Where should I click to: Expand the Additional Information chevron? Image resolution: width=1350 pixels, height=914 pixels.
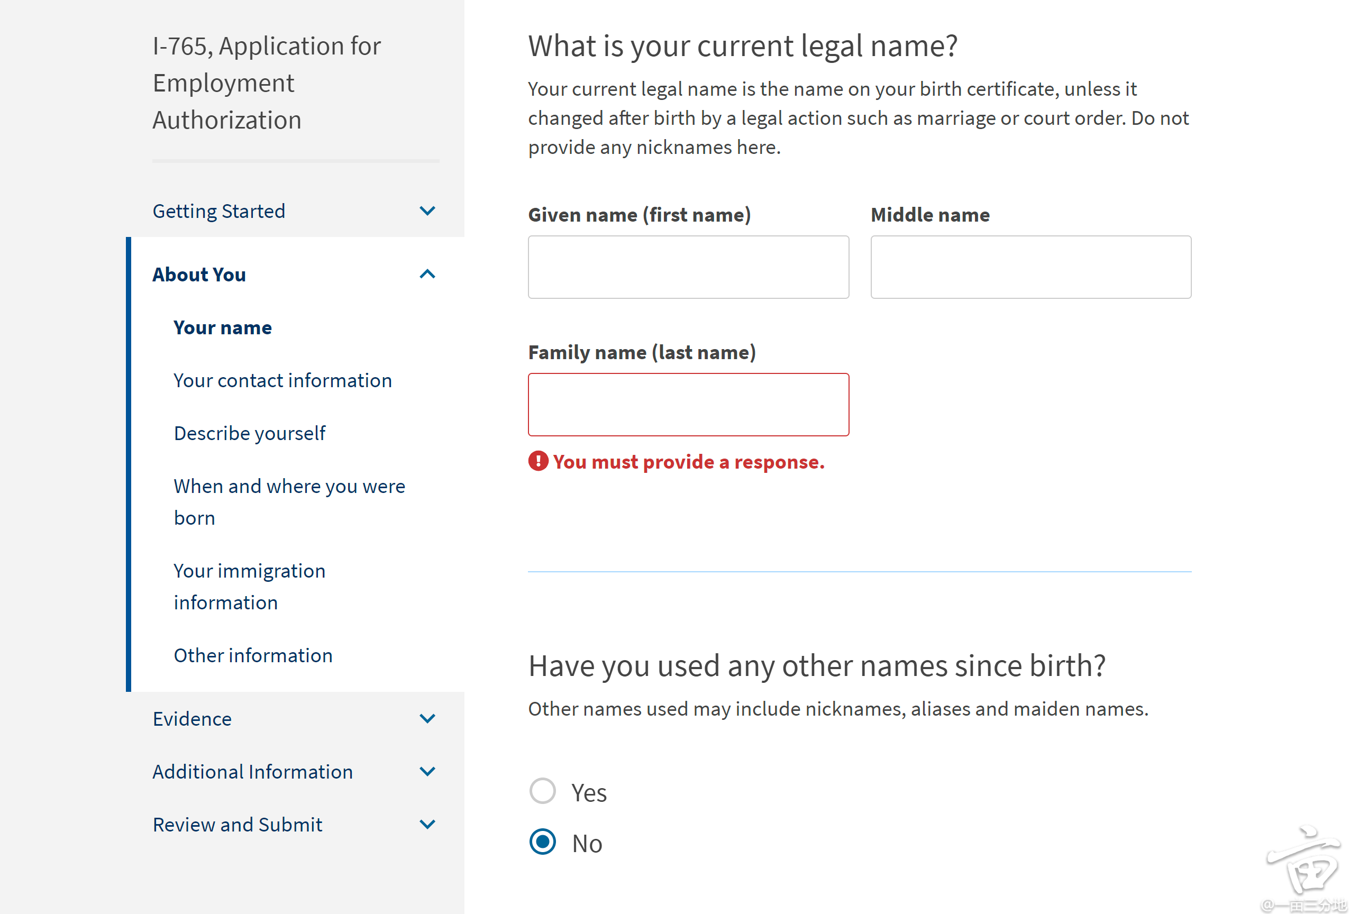[x=427, y=772]
